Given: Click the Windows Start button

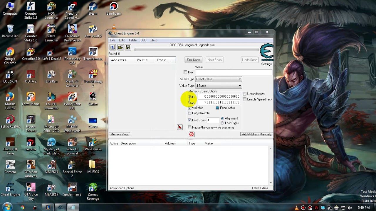Looking at the screenshot, I should [x=7, y=207].
